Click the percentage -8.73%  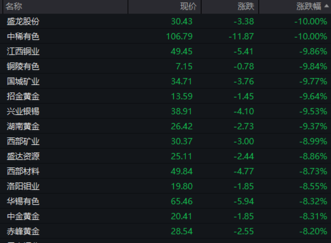(x=313, y=171)
